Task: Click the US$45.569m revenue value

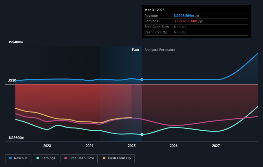Action: pos(184,16)
